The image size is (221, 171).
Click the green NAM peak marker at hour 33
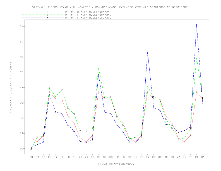pos(99,68)
